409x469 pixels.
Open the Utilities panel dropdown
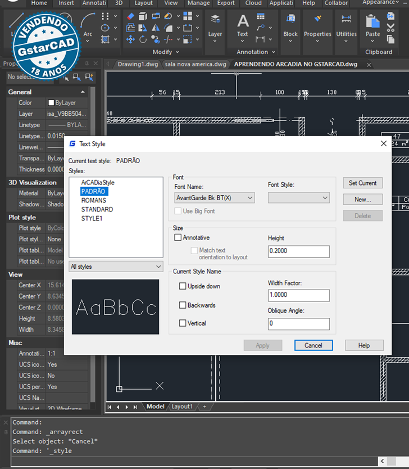(346, 41)
